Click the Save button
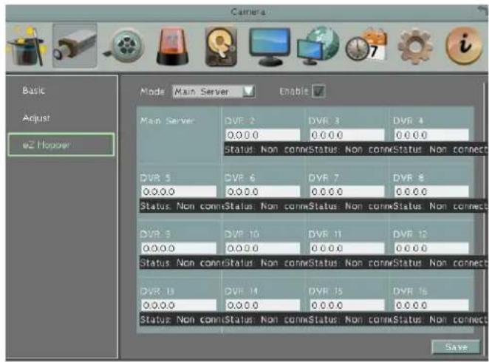Viewport: 489px width, 362px height. pyautogui.click(x=456, y=347)
